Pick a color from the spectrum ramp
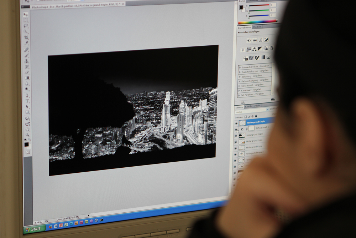The width and height of the screenshot is (356, 238). (x=258, y=22)
